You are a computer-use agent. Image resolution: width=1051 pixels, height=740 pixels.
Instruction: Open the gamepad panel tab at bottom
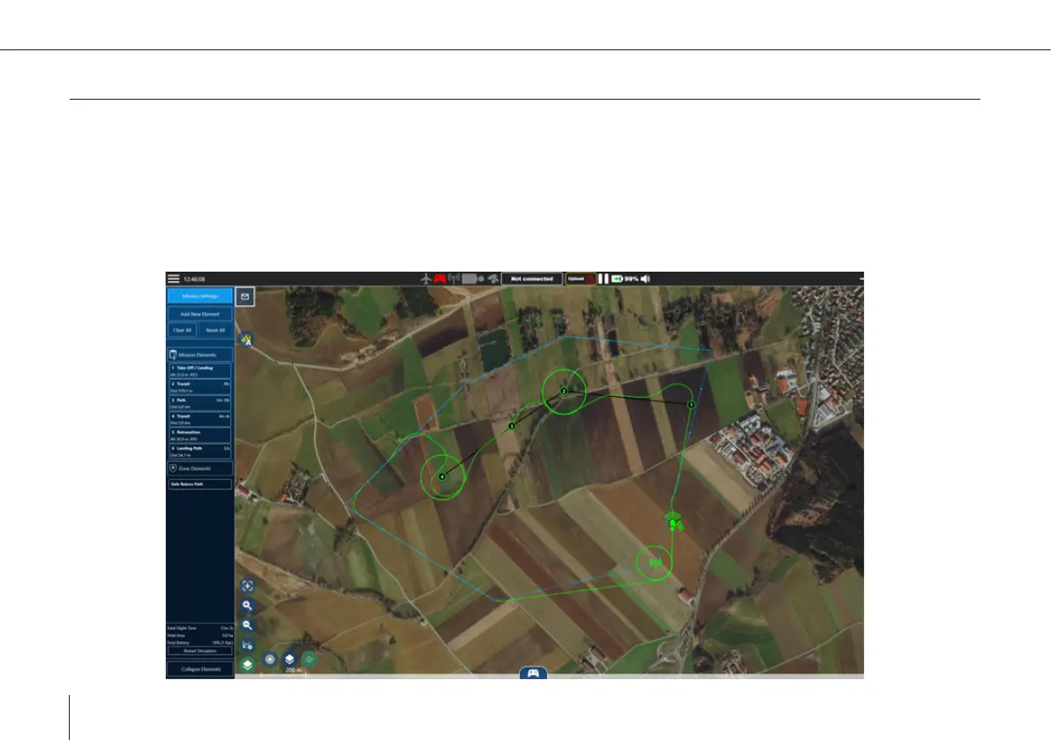(533, 673)
